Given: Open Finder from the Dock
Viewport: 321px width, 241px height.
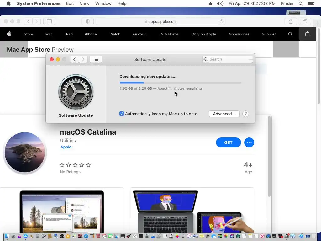Looking at the screenshot, I should 7,236.
